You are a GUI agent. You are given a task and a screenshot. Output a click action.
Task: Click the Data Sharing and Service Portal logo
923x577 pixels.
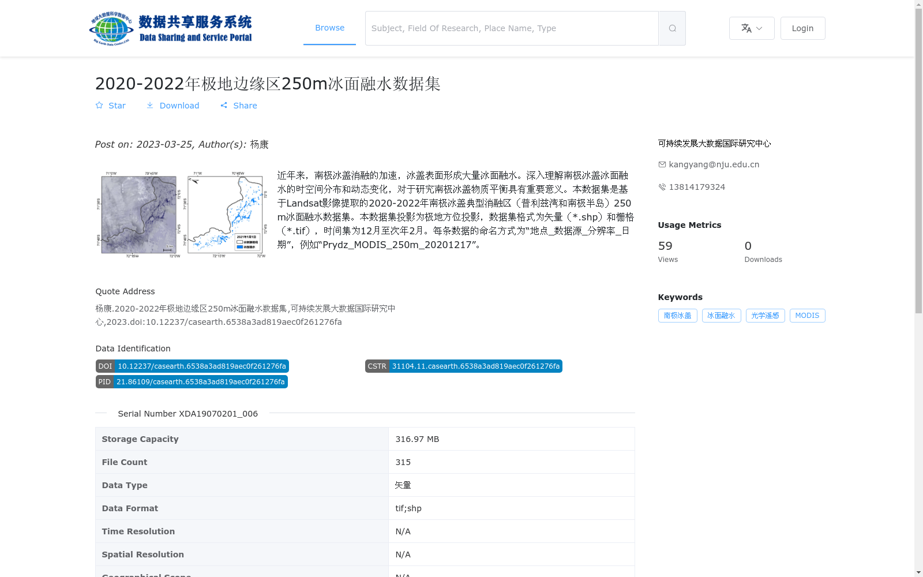point(171,28)
